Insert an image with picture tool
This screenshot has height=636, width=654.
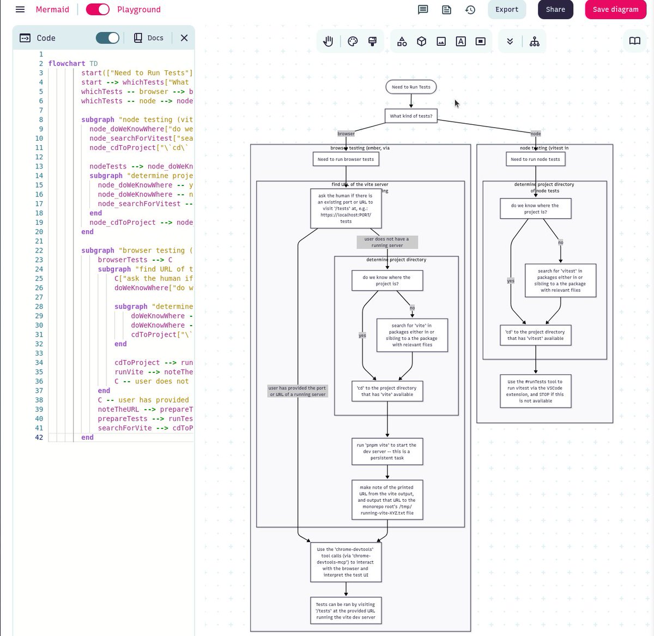[441, 41]
